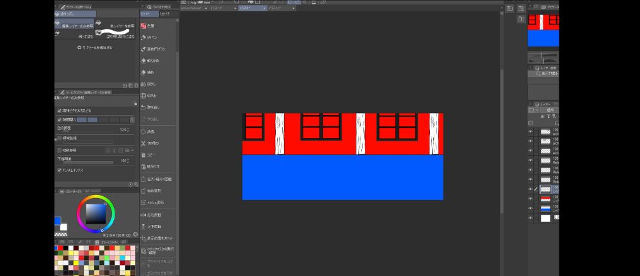Click the flip vertical (上下反転) icon
Image resolution: width=640 pixels, height=276 pixels.
(143, 226)
